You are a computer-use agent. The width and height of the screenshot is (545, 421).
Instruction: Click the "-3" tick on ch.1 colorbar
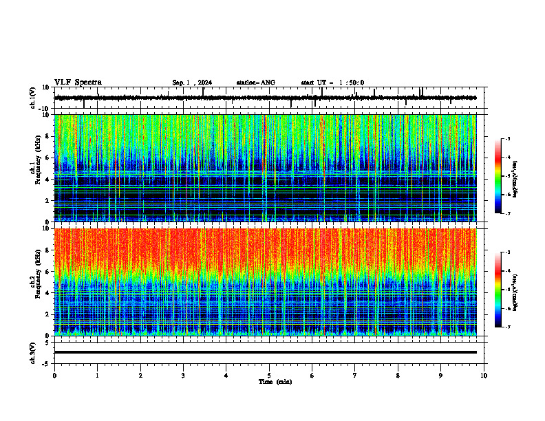(508, 139)
